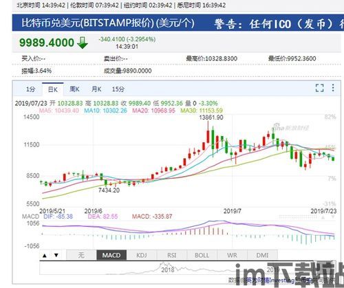Click the 卖出价 field
This screenshot has width=344, height=288.
tap(116, 58)
